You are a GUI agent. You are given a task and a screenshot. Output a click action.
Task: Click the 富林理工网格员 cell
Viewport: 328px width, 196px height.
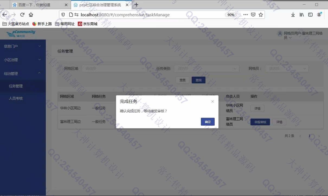[x=234, y=122]
